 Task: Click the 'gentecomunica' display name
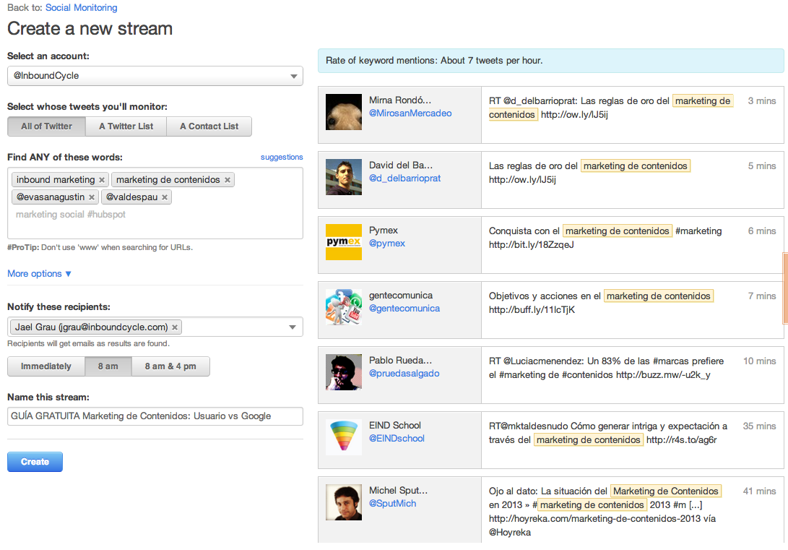(401, 296)
